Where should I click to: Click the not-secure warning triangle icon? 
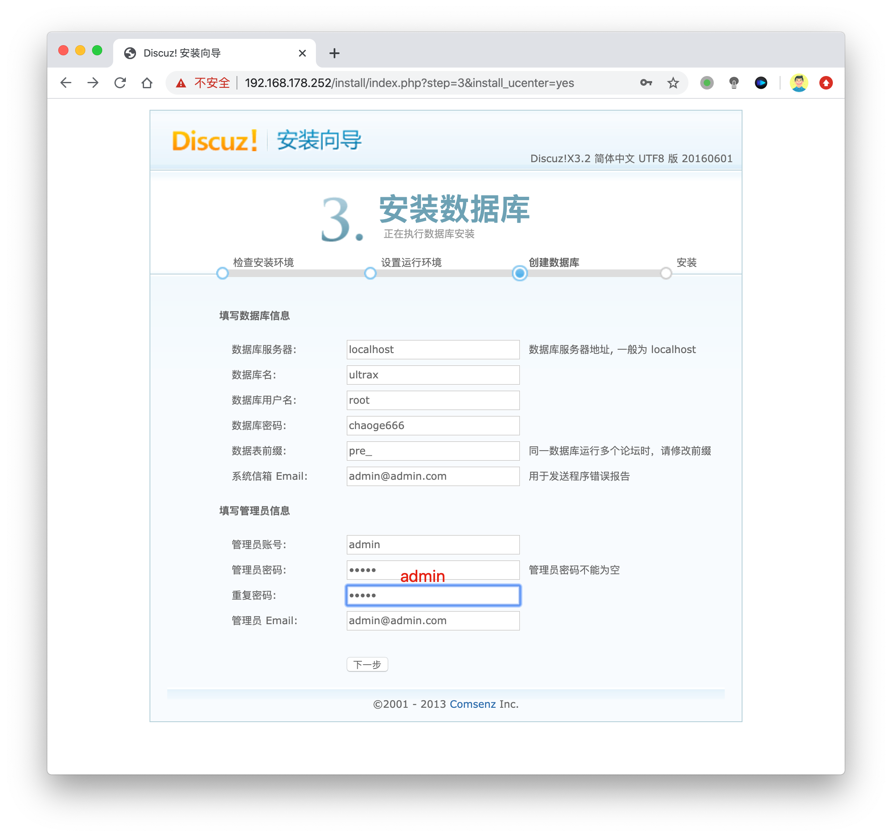click(181, 83)
